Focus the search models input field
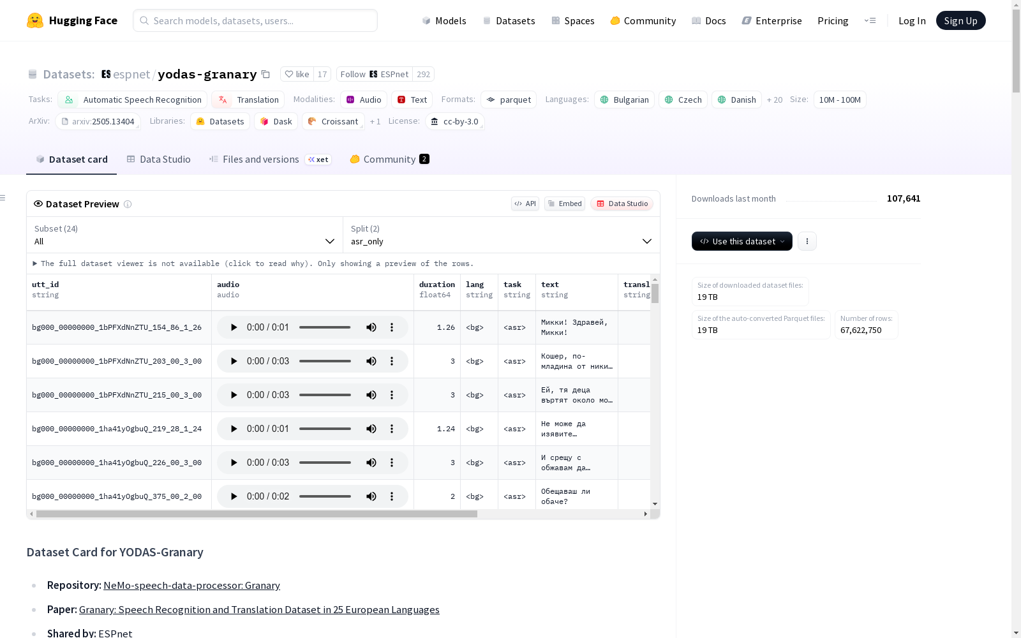This screenshot has height=638, width=1021. pyautogui.click(x=255, y=20)
